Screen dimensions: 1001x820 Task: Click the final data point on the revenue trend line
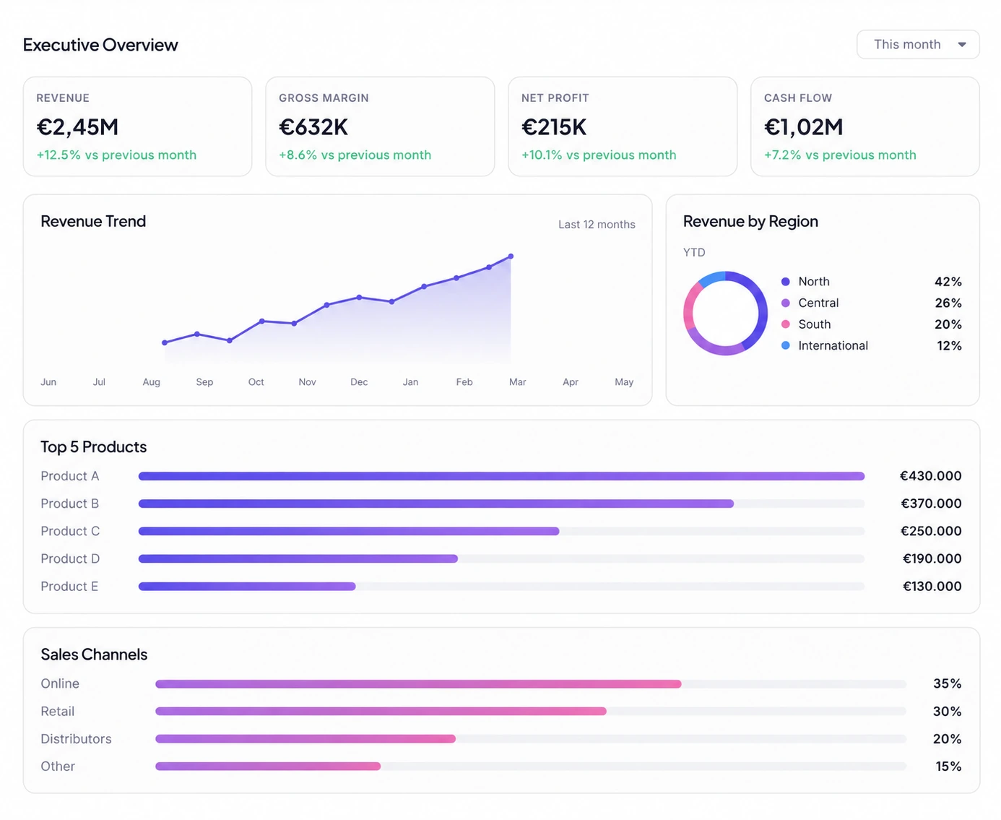[511, 256]
